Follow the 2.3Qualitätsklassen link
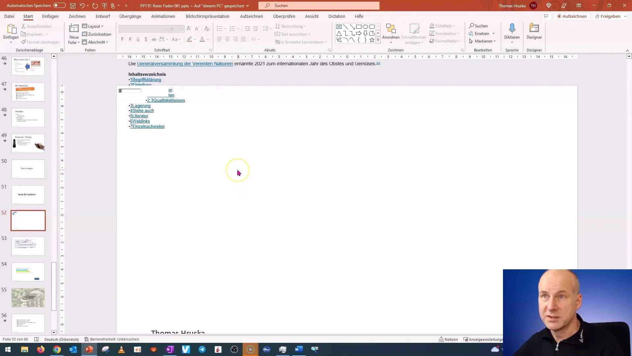Image resolution: width=632 pixels, height=356 pixels. tap(166, 101)
